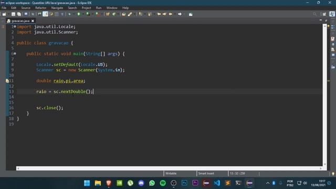Click the Previous Annotation toolbar icon
The width and height of the screenshot is (336, 189).
coord(150,14)
